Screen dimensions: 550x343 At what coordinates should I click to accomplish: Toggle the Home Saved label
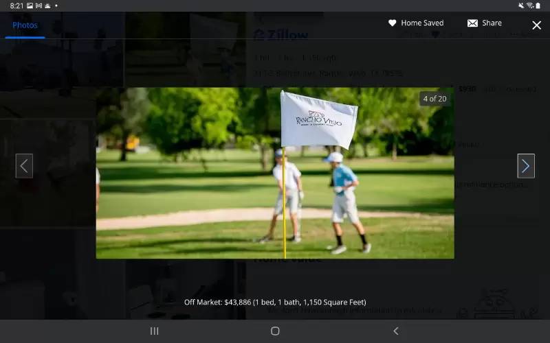click(422, 23)
